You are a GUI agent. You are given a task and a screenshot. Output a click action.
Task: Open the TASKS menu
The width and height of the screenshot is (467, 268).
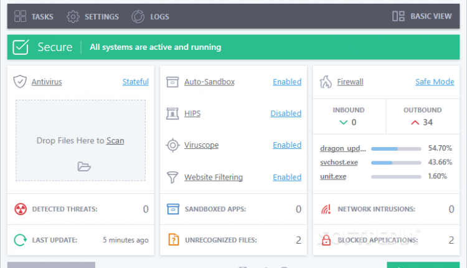coord(42,17)
